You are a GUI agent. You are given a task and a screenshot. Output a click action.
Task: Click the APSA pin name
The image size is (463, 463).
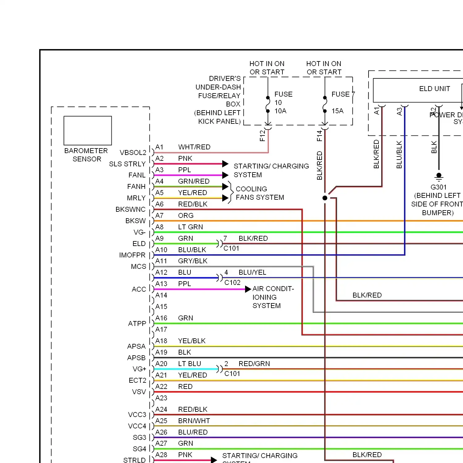click(x=136, y=346)
